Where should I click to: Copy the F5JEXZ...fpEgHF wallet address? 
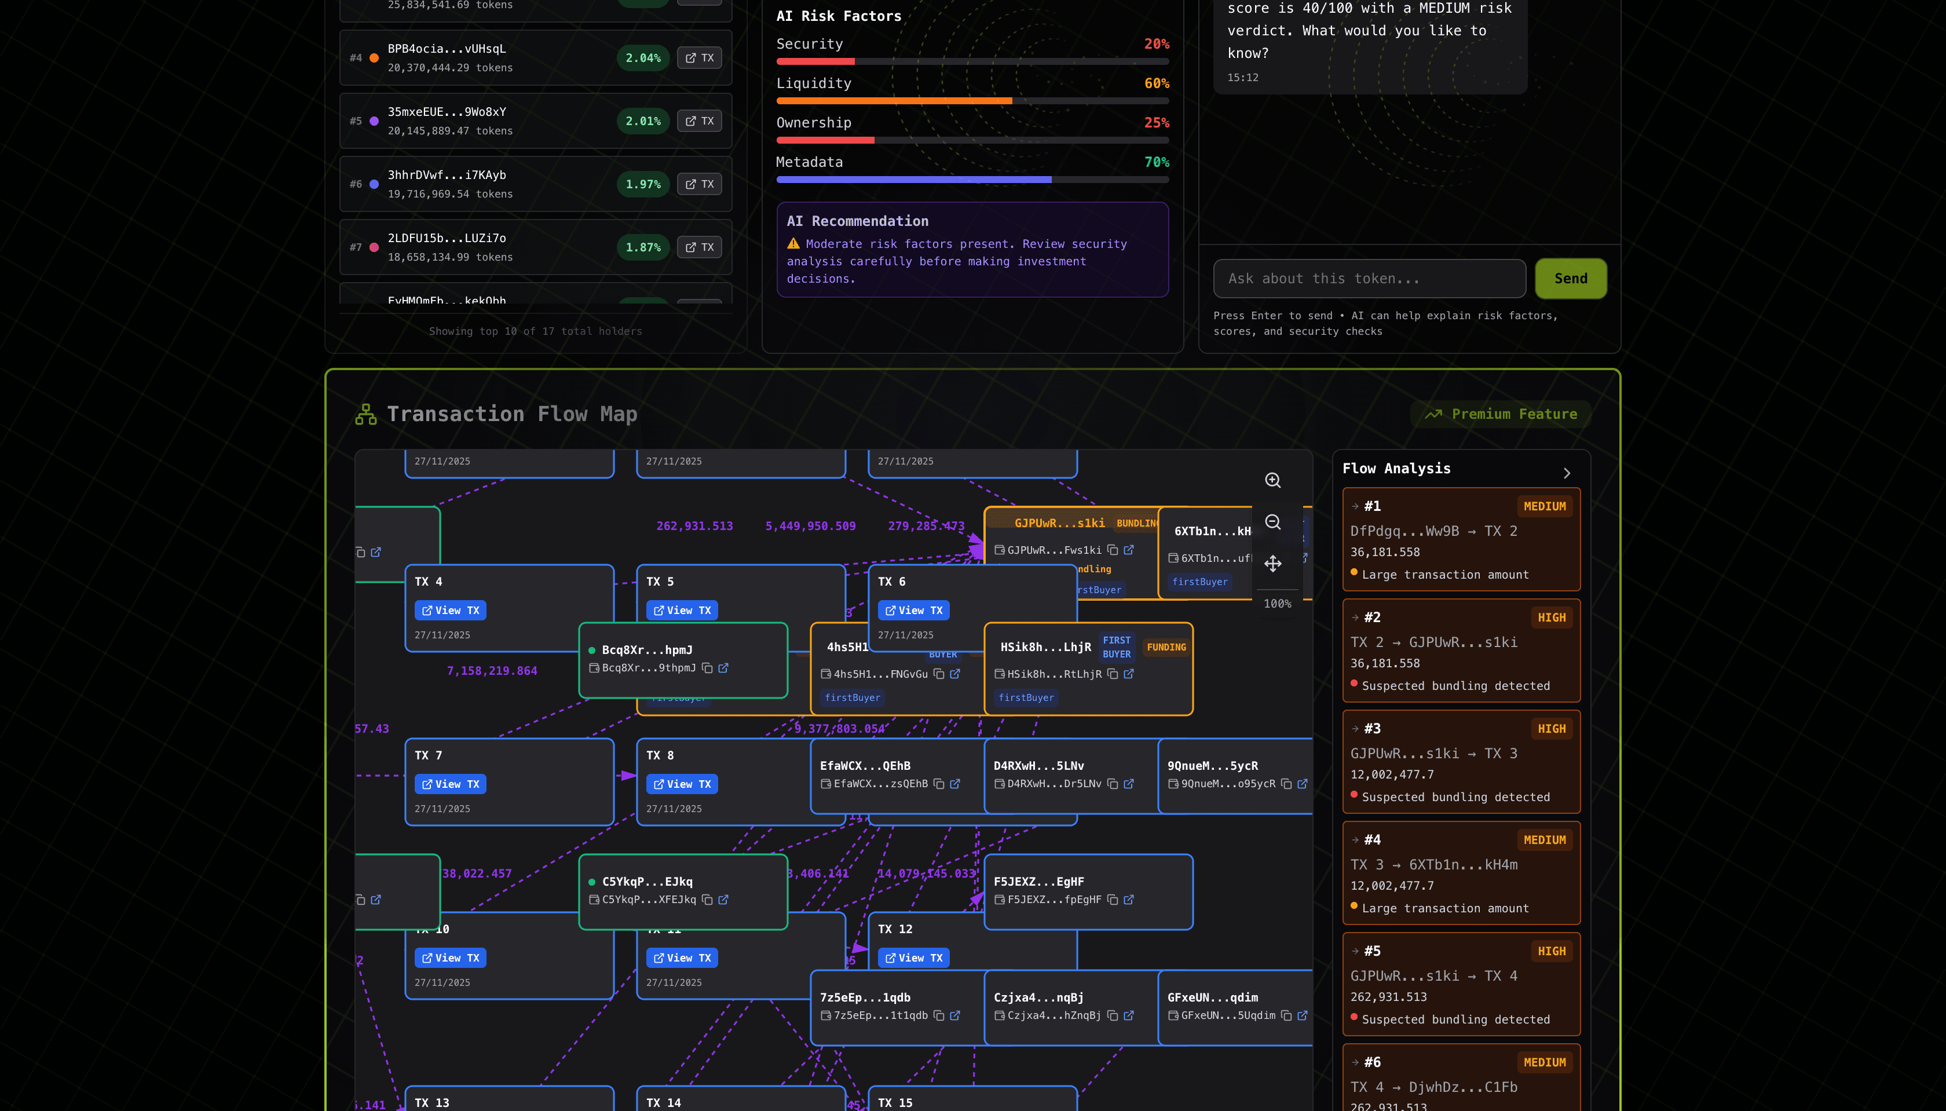click(1112, 900)
